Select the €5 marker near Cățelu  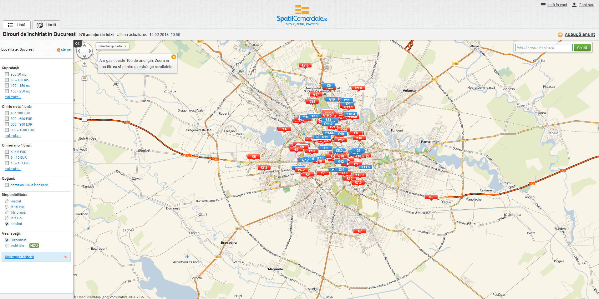[431, 197]
